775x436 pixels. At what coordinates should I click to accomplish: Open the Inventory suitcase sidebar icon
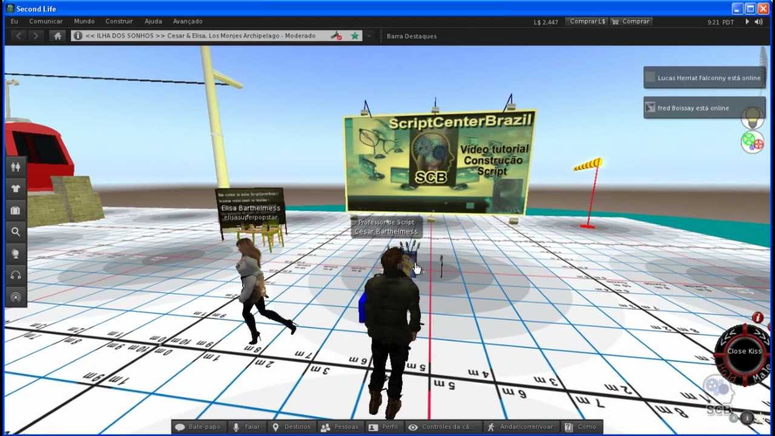coord(16,210)
